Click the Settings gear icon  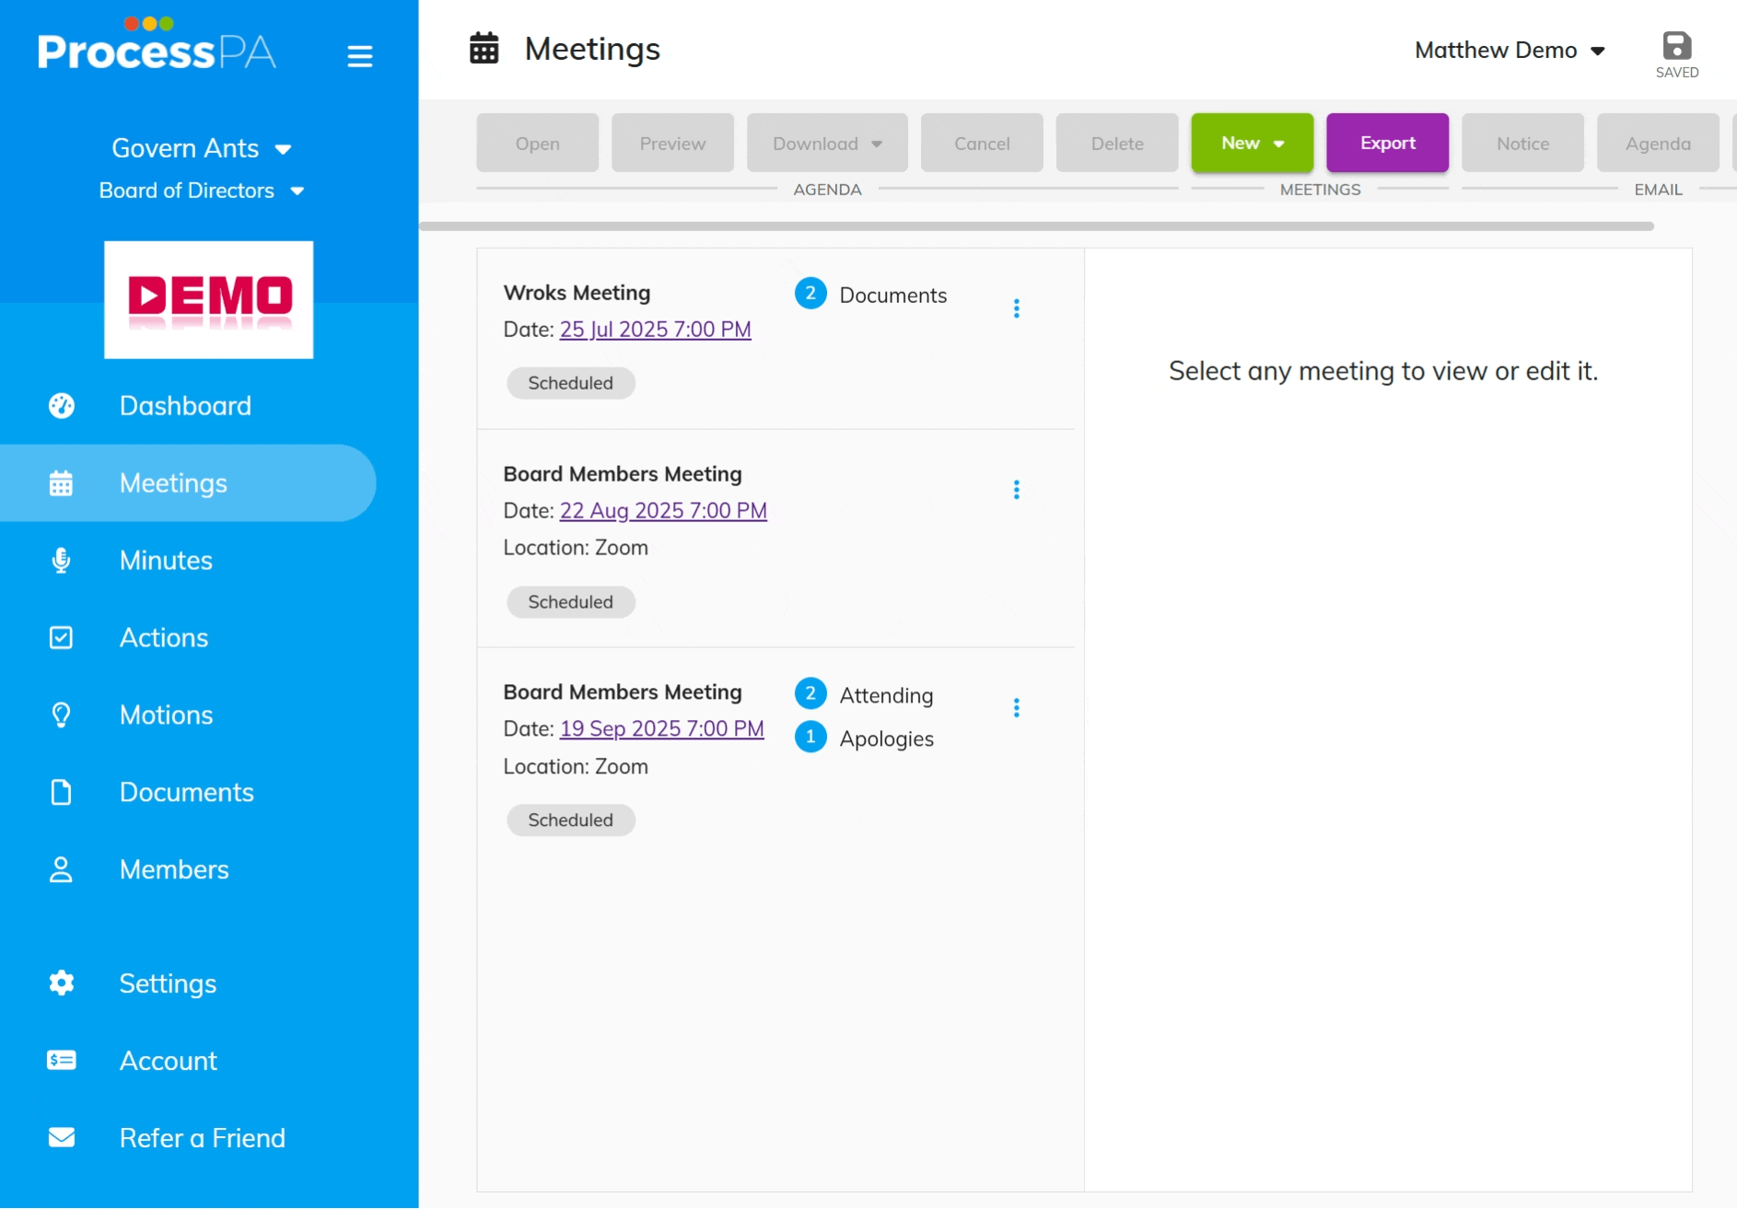[x=61, y=983]
